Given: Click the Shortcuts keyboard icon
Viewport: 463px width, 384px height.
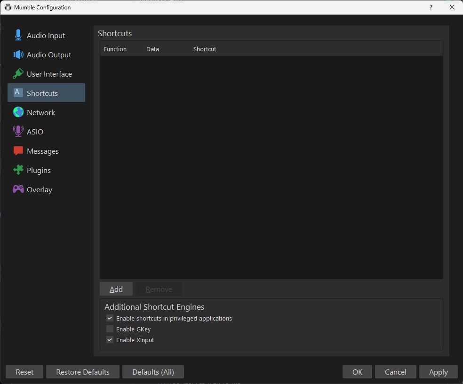Looking at the screenshot, I should coord(18,93).
